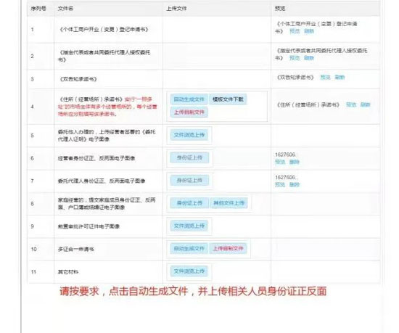Select the 文件名 column header
Screen dimensions: 399x333
[65, 9]
